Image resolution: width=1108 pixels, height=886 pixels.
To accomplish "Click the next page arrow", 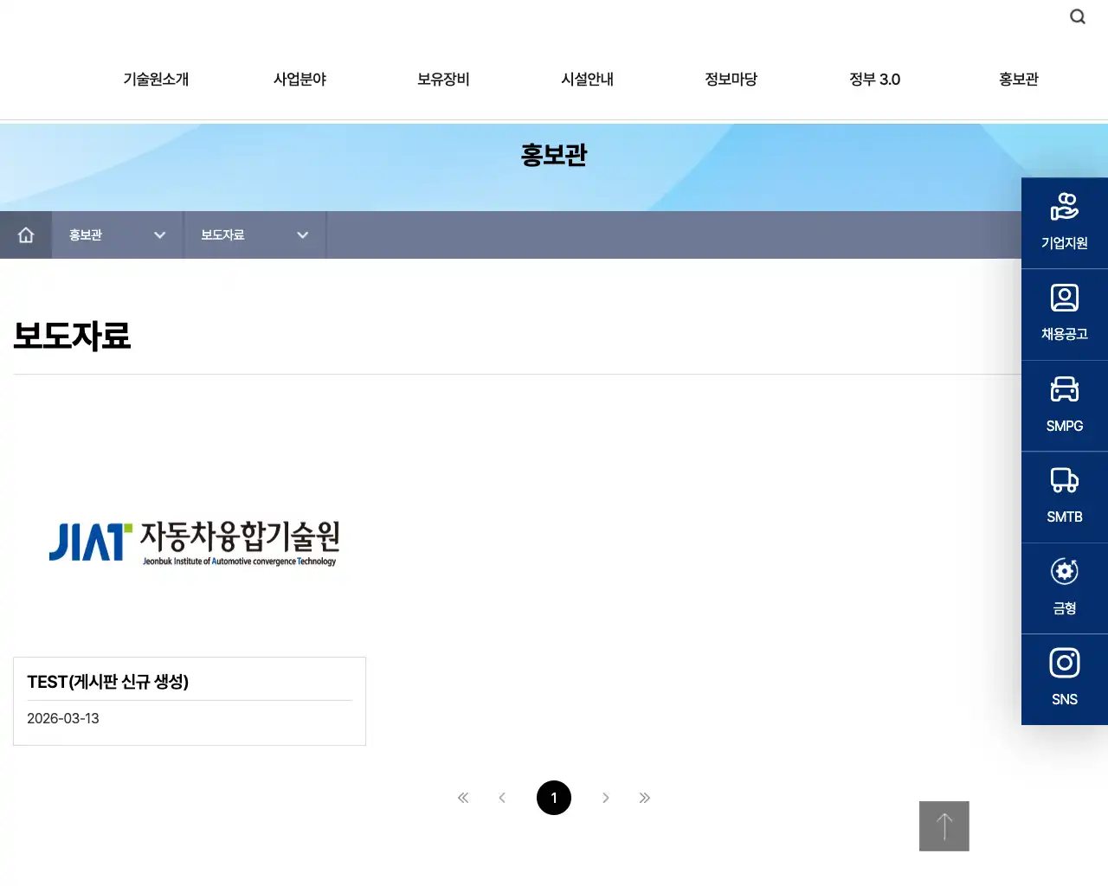I will pyautogui.click(x=606, y=798).
